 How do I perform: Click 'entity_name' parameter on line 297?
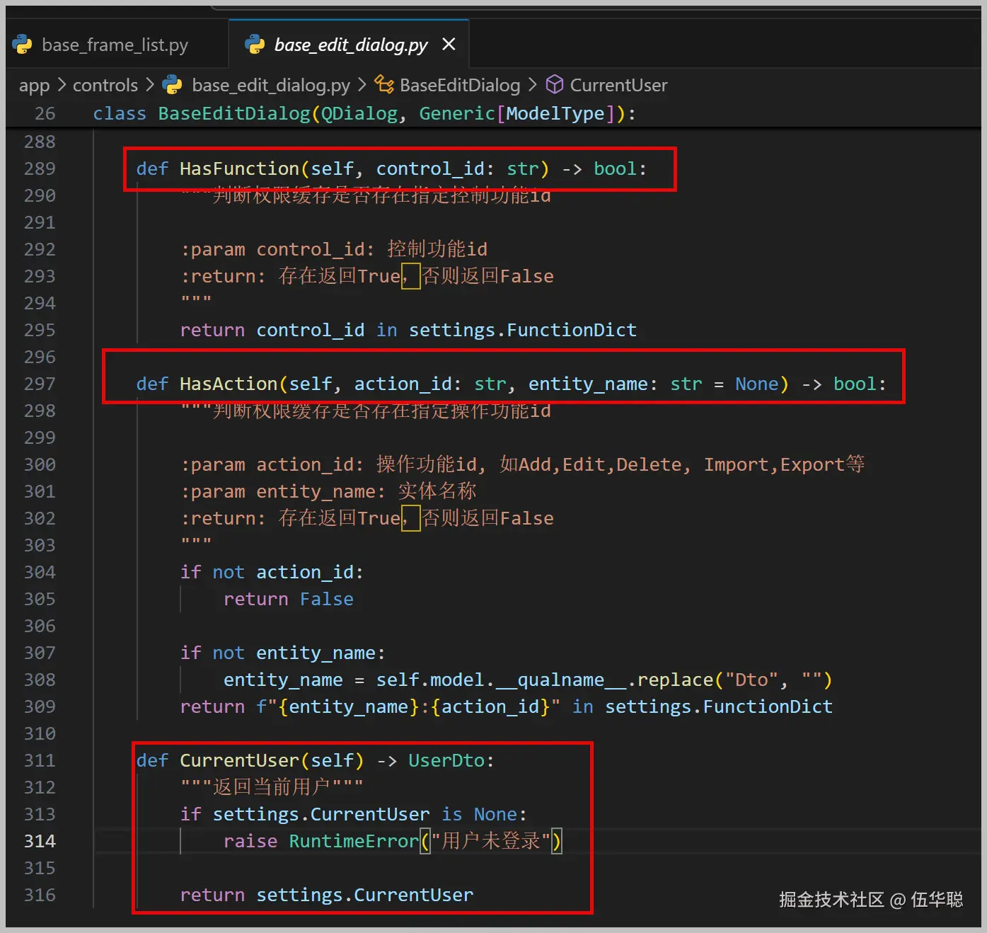[588, 384]
